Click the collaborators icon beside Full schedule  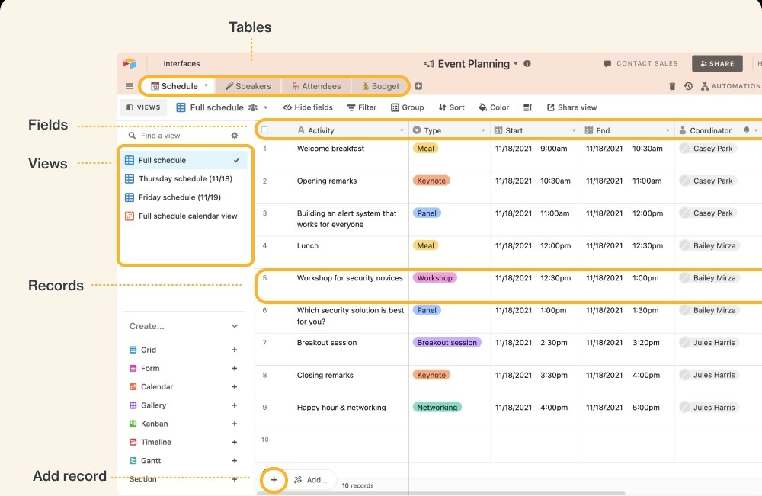pos(253,108)
